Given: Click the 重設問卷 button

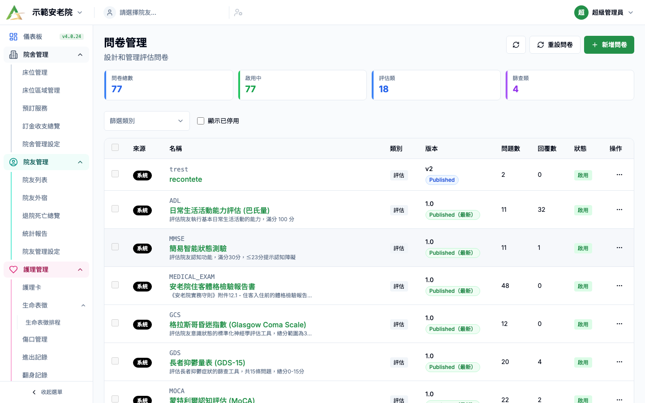Looking at the screenshot, I should (x=555, y=45).
